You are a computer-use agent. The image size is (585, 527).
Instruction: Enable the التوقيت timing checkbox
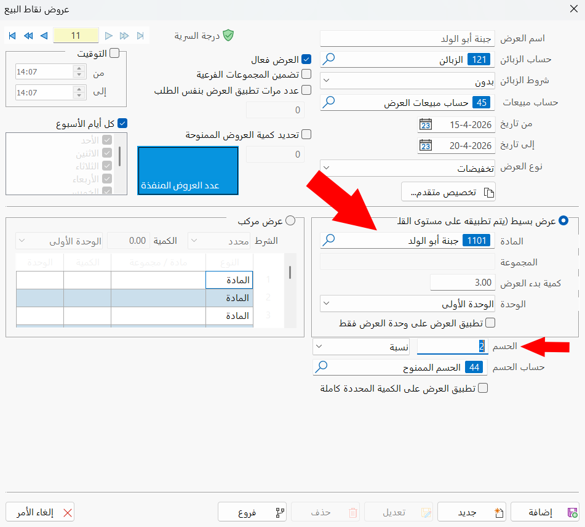(114, 54)
